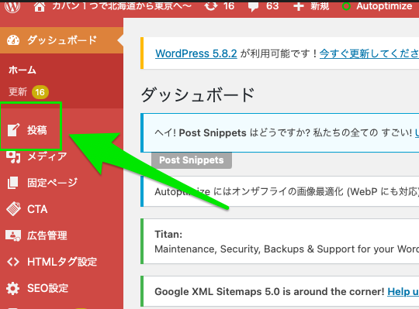Click the CTA tag icon
Viewport: 419px width, 309px height.
coord(13,209)
